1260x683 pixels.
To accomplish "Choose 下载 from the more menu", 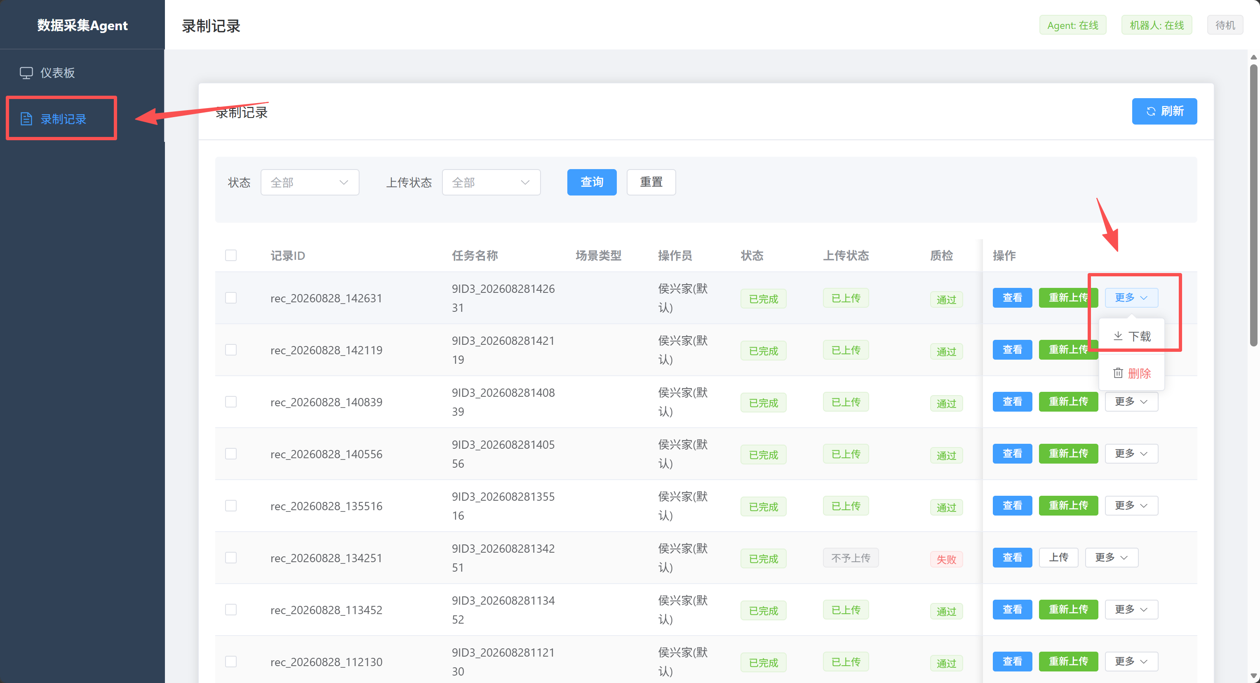I will coord(1131,336).
